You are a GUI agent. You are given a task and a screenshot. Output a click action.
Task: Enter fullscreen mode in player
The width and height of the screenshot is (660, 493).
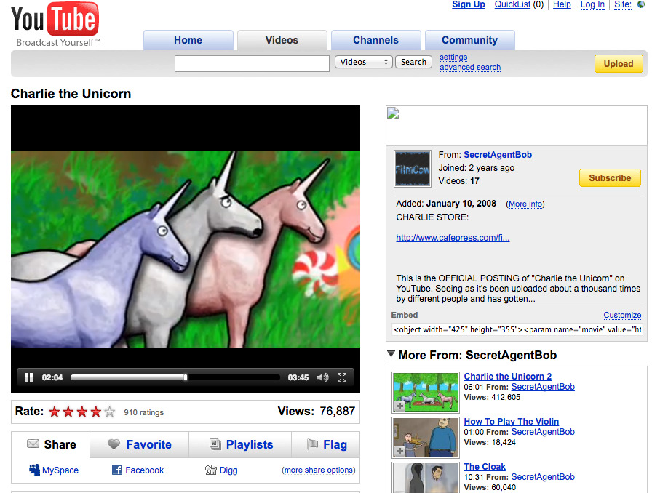[342, 377]
